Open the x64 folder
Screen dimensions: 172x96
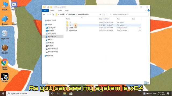(70, 25)
